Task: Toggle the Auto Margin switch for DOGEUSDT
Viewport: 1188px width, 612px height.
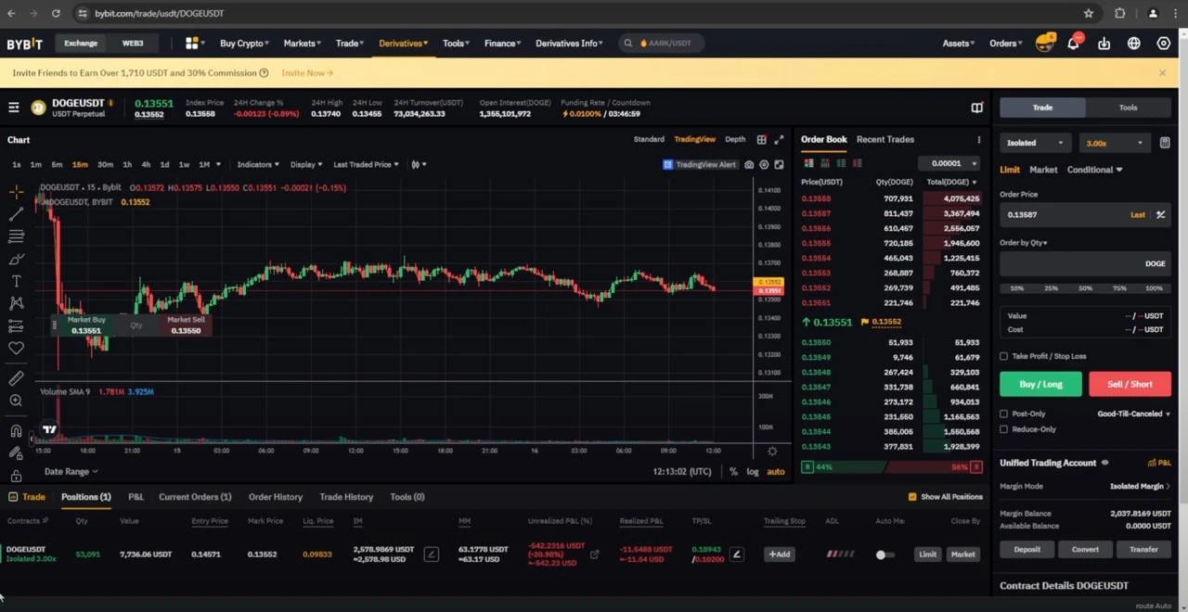Action: tap(885, 555)
